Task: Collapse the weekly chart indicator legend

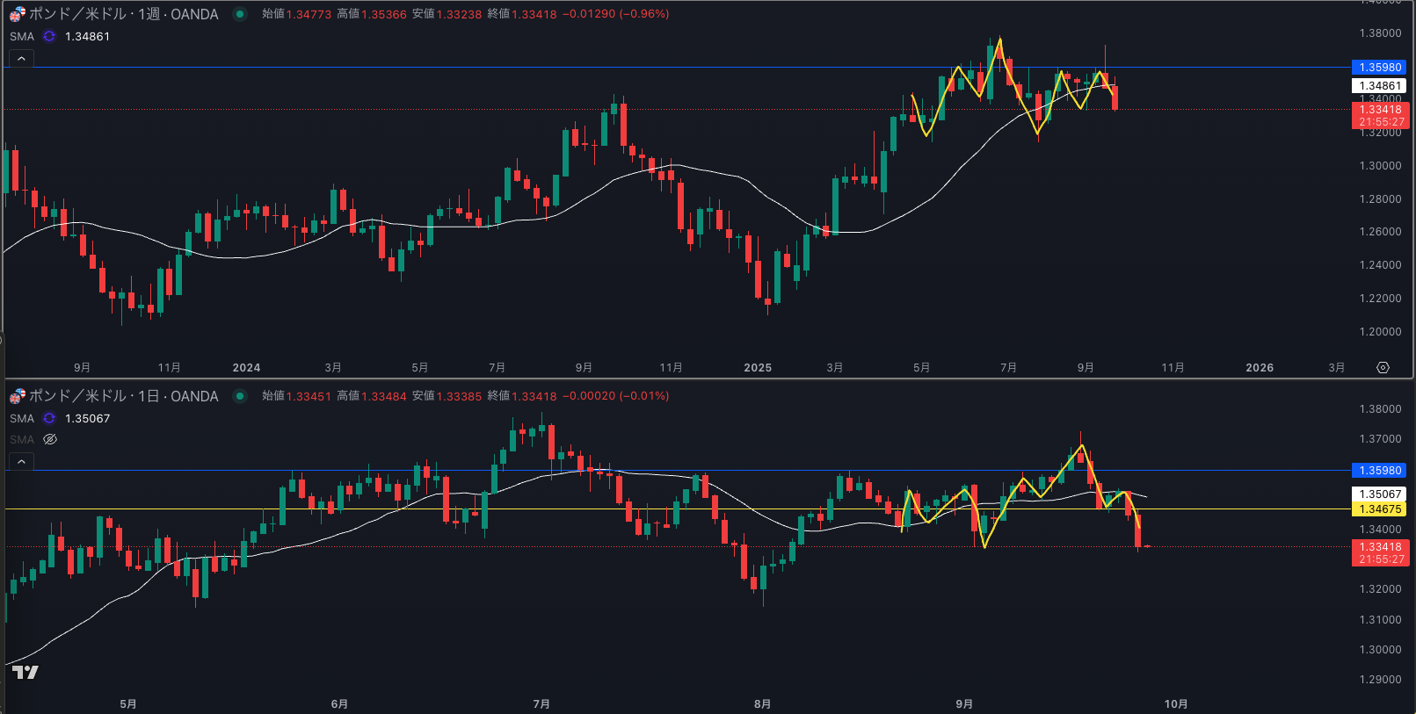Action: coord(21,59)
